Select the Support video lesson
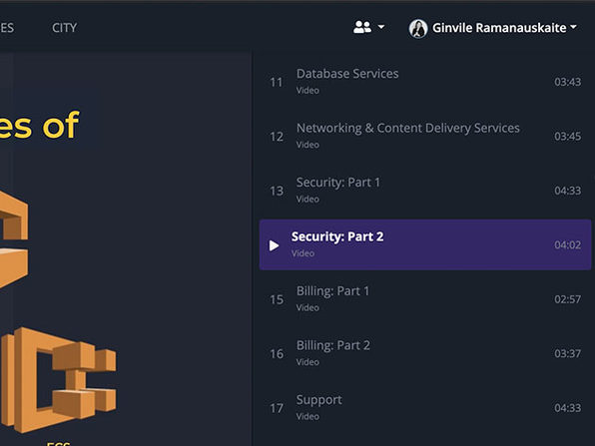 click(x=425, y=408)
